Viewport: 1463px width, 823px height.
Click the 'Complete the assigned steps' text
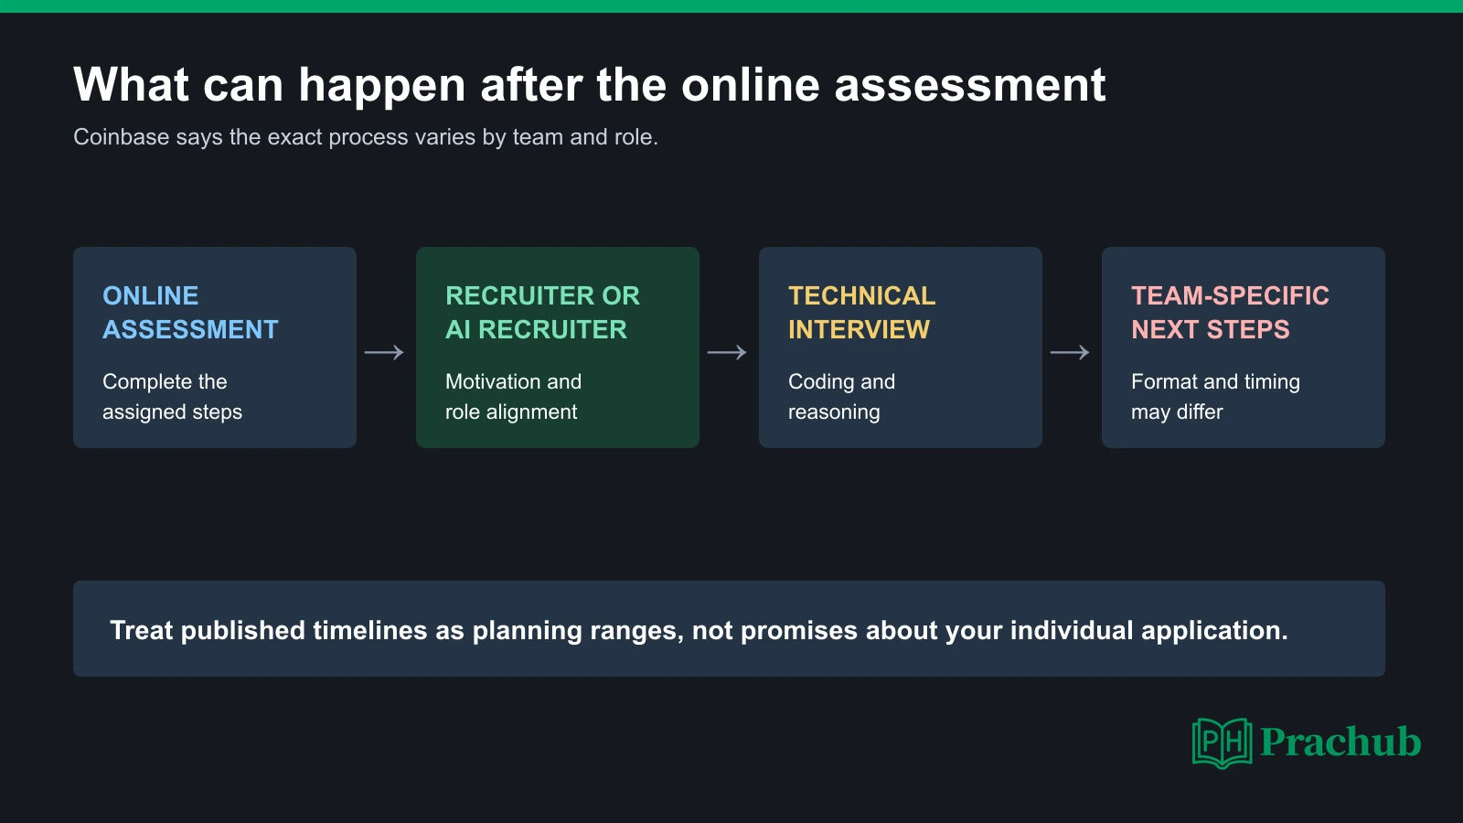[x=172, y=397]
